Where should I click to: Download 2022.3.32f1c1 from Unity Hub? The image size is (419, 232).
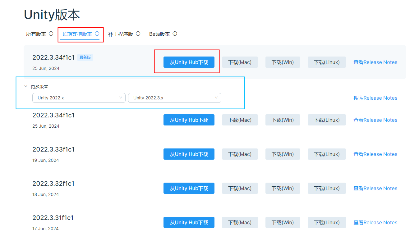coord(189,188)
